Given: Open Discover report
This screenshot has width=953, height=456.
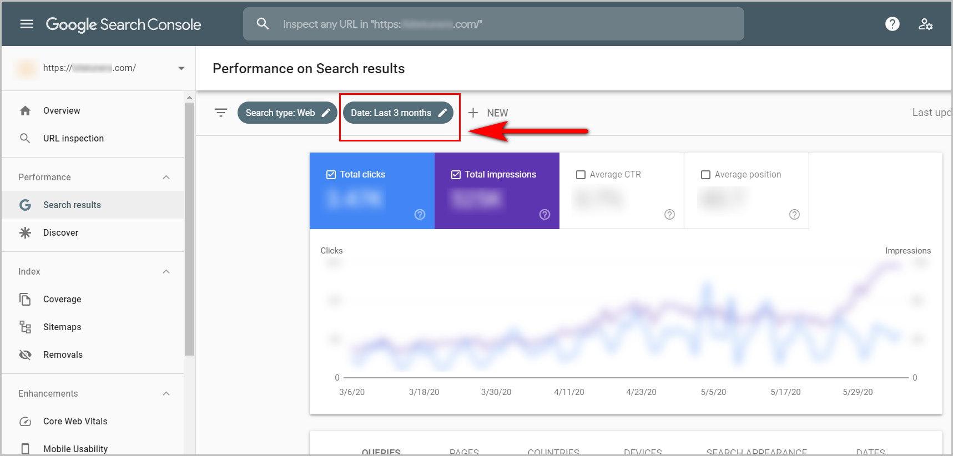Looking at the screenshot, I should click(93, 232).
